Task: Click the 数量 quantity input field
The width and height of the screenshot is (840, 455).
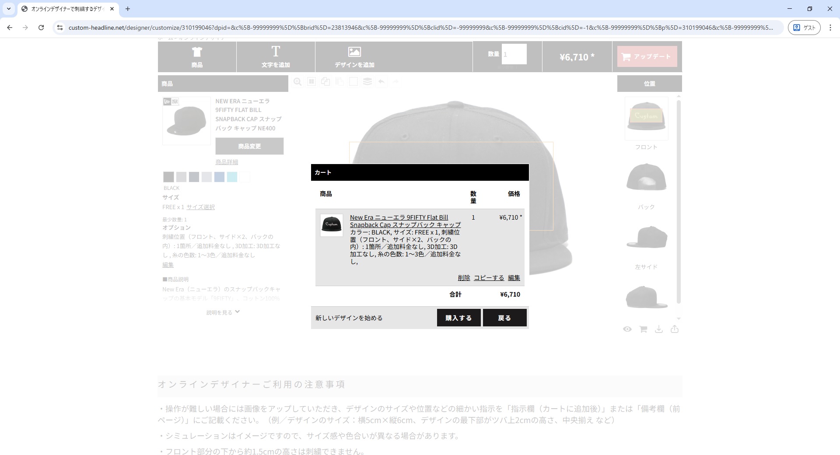Action: 514,55
